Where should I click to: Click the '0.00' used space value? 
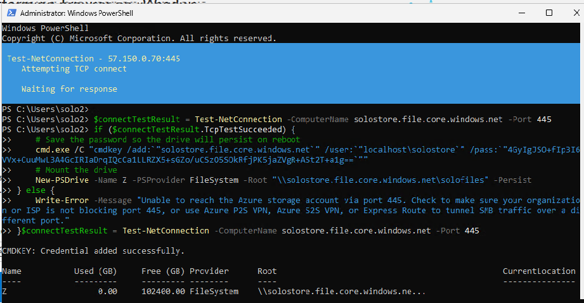tap(108, 292)
